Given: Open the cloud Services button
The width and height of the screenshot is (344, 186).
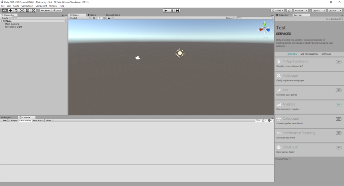Looking at the screenshot, I should click(289, 10).
